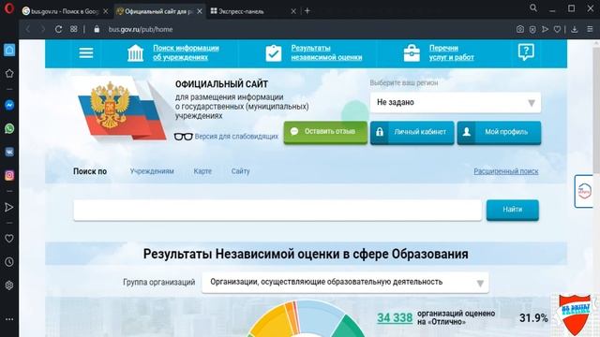Open ad blocker shield icon

[532, 29]
